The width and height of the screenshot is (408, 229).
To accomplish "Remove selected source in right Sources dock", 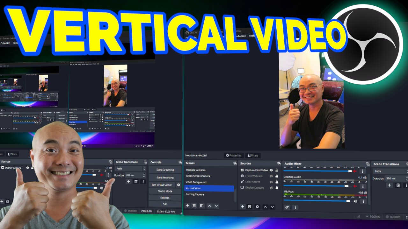I will click(x=250, y=206).
